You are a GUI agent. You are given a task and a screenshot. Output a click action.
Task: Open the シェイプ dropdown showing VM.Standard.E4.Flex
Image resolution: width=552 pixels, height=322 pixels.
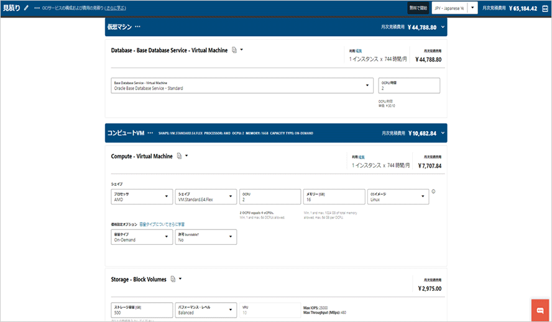click(x=206, y=196)
